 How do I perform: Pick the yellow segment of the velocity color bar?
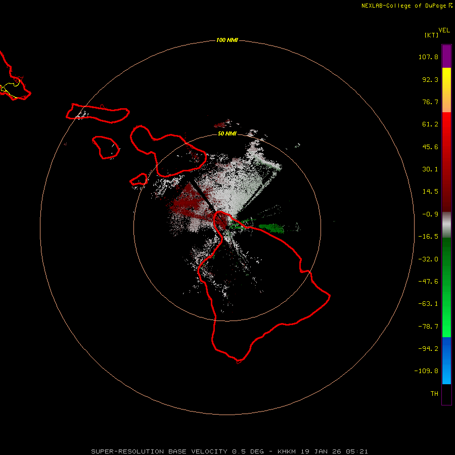[x=446, y=77]
